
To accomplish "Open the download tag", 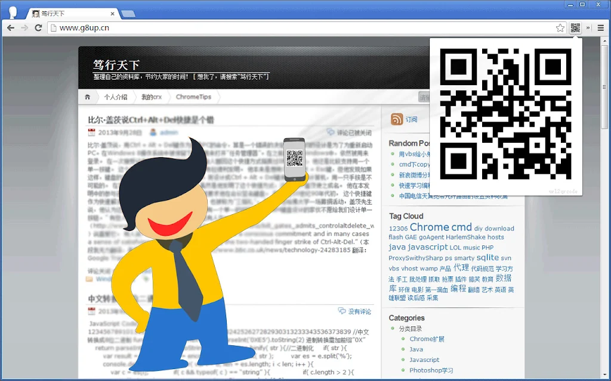I will (499, 229).
